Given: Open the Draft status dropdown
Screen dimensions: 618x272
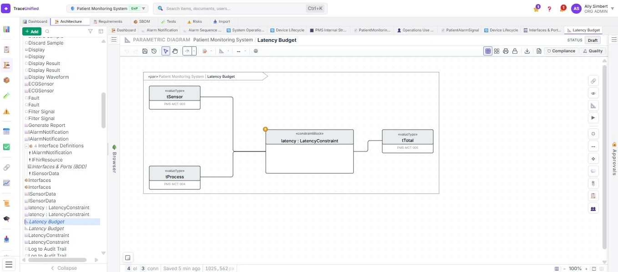Looking at the screenshot, I should click(593, 40).
